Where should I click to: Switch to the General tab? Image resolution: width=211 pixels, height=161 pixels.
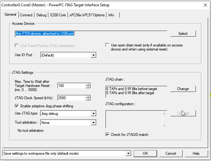pos(10,14)
